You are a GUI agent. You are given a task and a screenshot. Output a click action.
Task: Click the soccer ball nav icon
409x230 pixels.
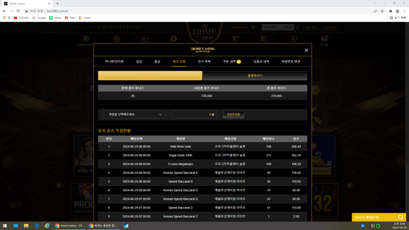point(145,39)
